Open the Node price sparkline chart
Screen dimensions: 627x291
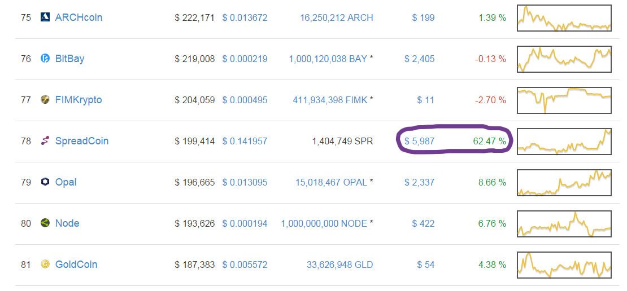[564, 223]
